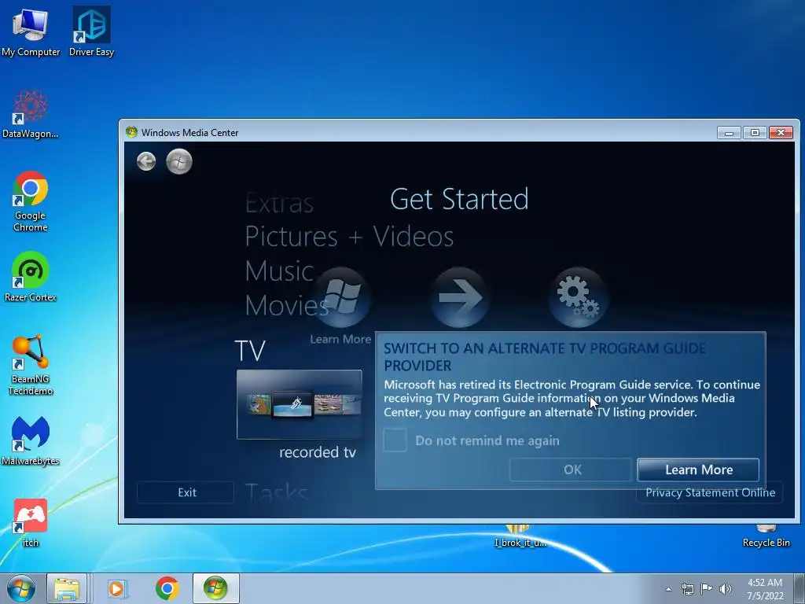Click the Get Started heading text
805x604 pixels.
click(x=459, y=199)
